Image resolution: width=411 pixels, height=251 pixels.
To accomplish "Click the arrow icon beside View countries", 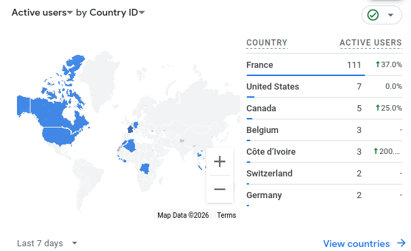I will pos(402,243).
